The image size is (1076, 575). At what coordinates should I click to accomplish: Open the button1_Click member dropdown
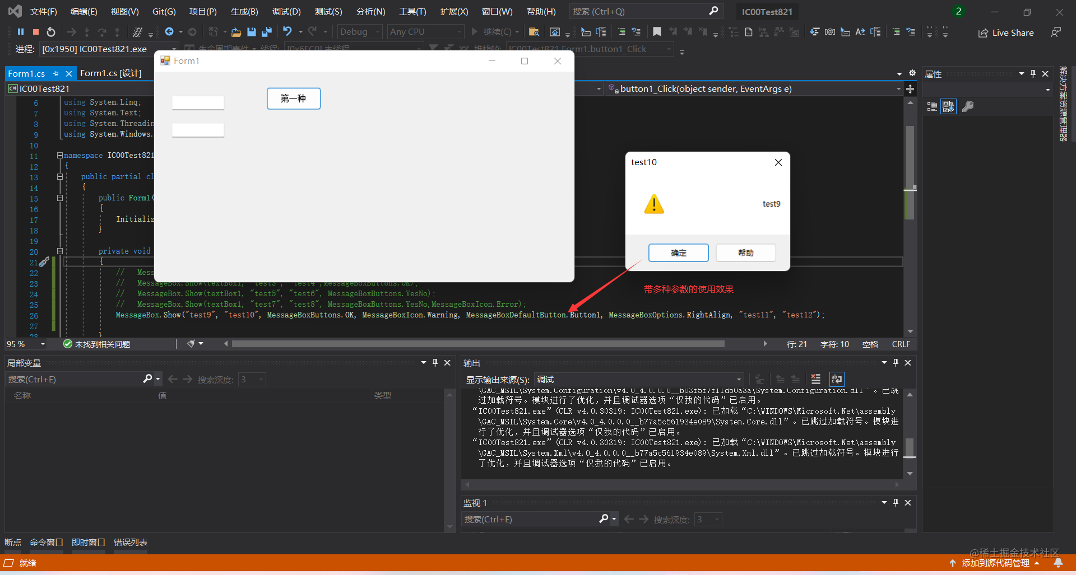754,89
